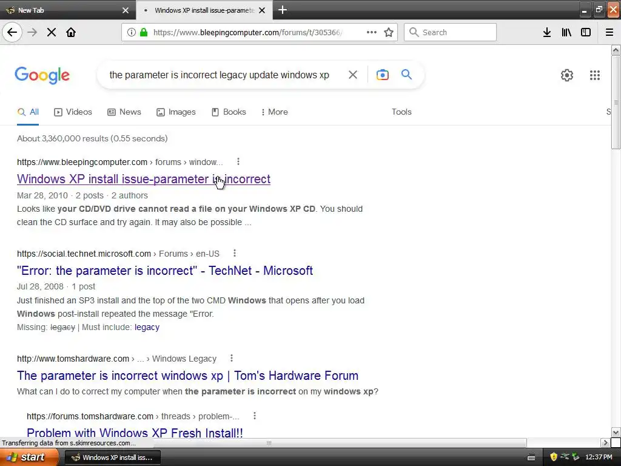Screen dimensions: 621x466
Task: Switch to Books search results
Action: click(x=229, y=112)
